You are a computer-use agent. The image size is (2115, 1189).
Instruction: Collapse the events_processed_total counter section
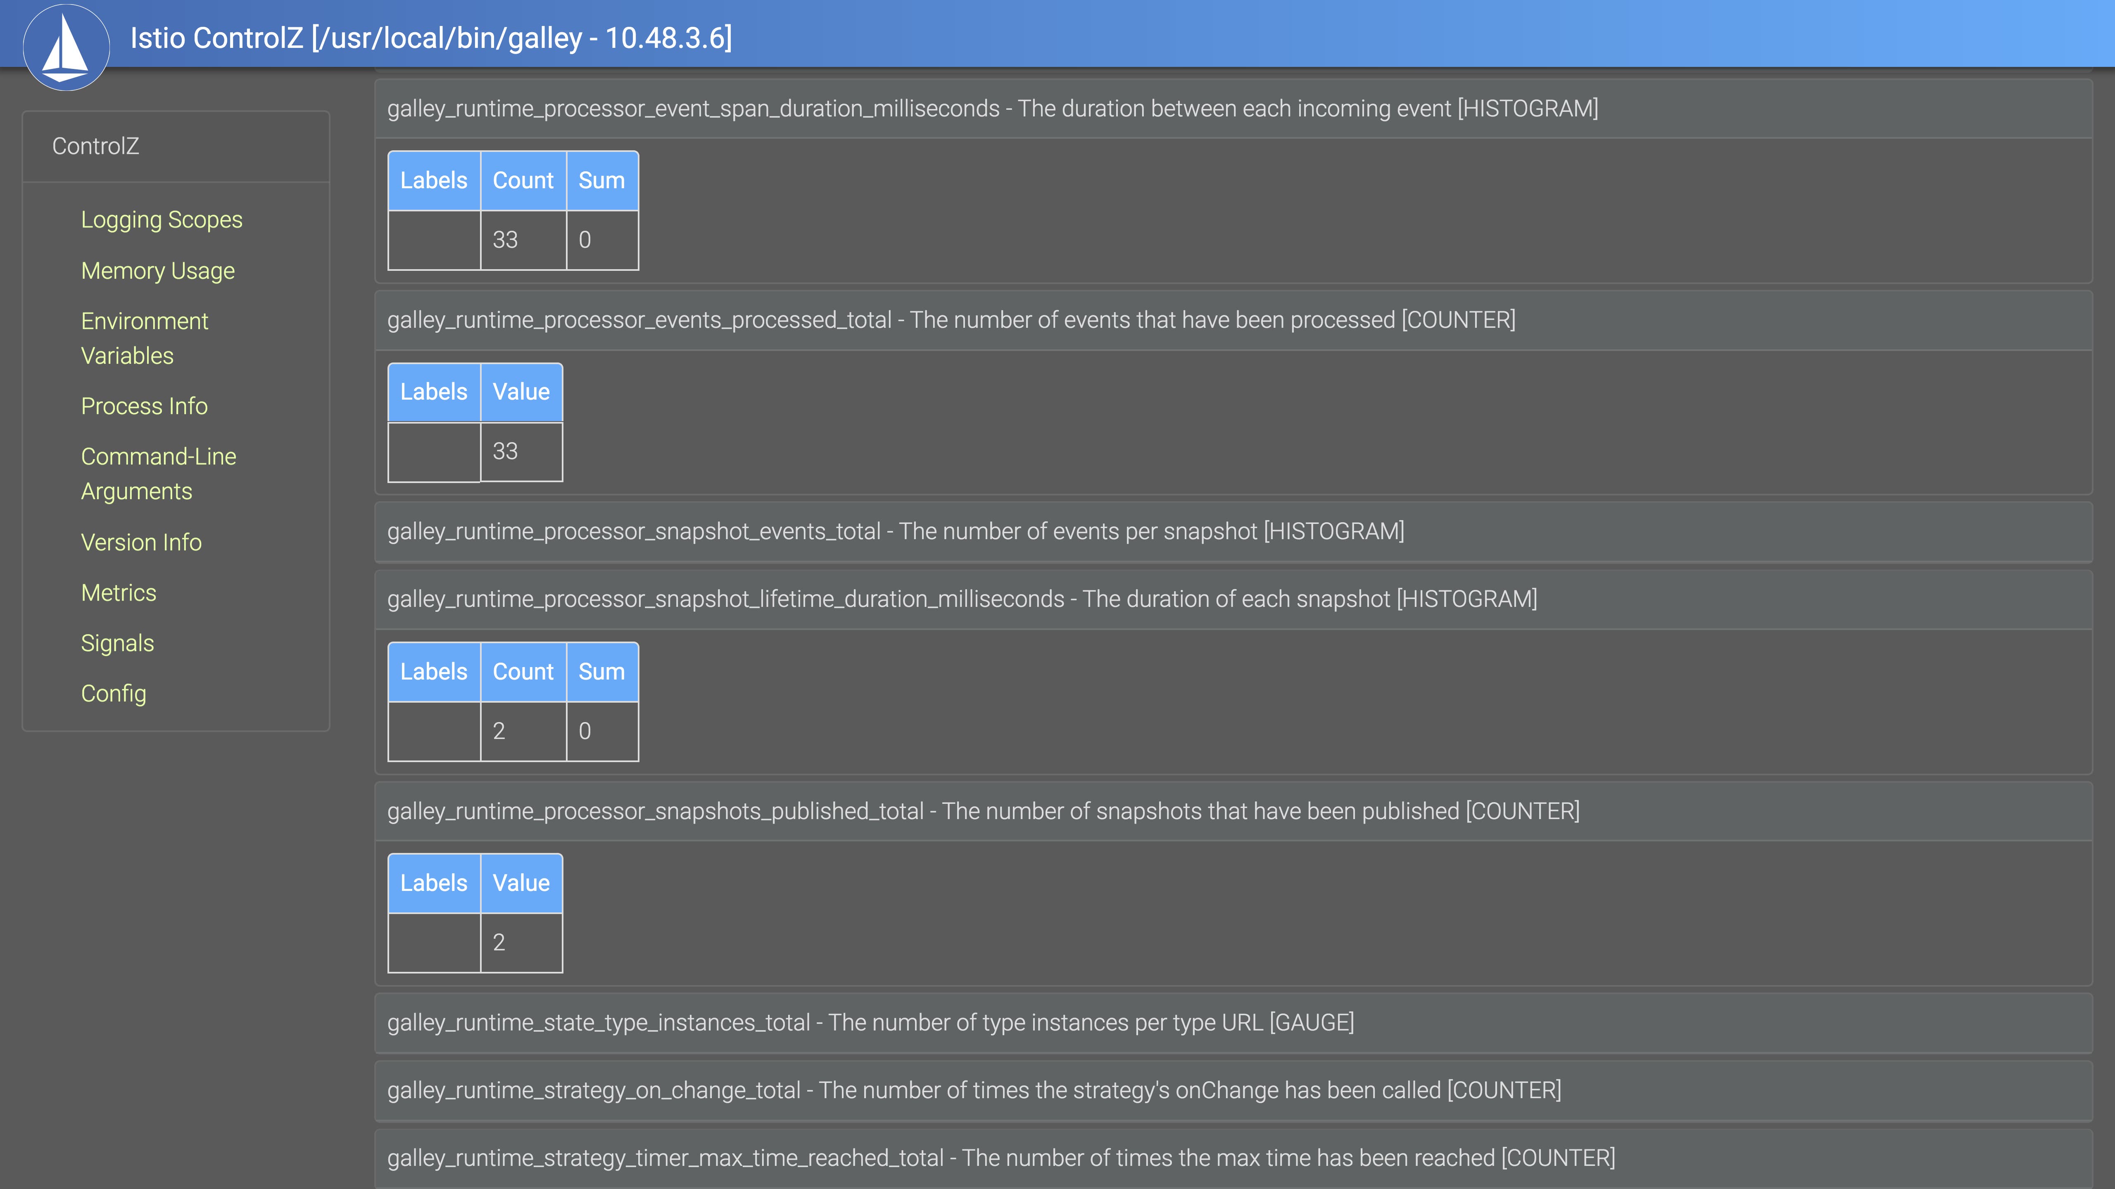pos(951,320)
